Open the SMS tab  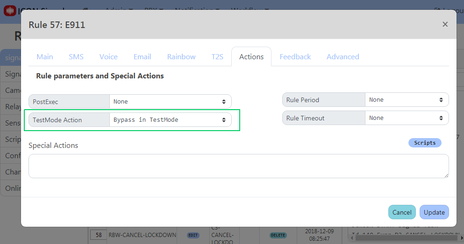pyautogui.click(x=76, y=56)
